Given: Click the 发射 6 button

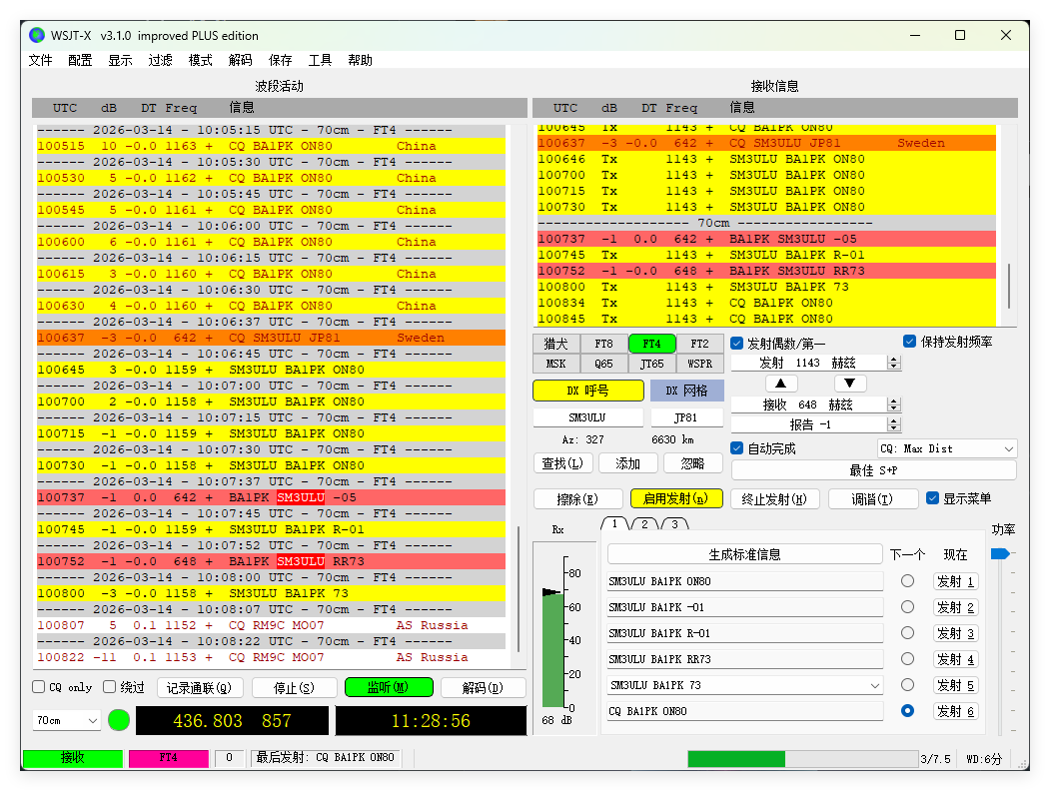Looking at the screenshot, I should click(x=955, y=711).
